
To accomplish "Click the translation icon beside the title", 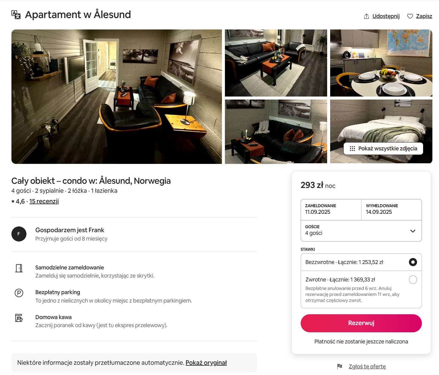I will 16,14.
